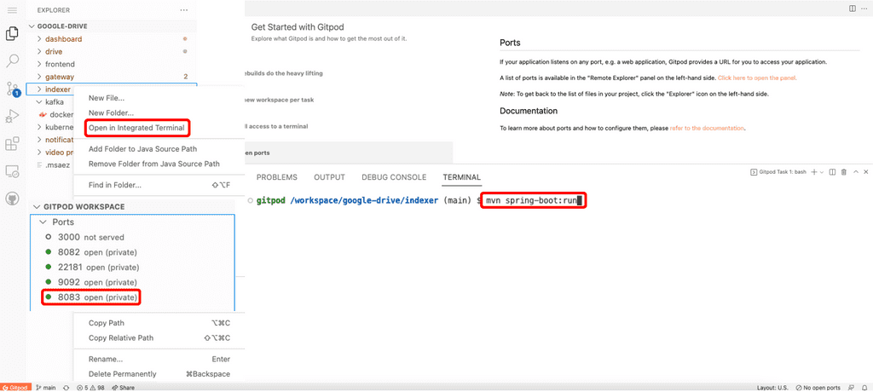Switch to the DEBUG CONSOLE tab
Image resolution: width=873 pixels, height=392 pixels.
point(394,177)
